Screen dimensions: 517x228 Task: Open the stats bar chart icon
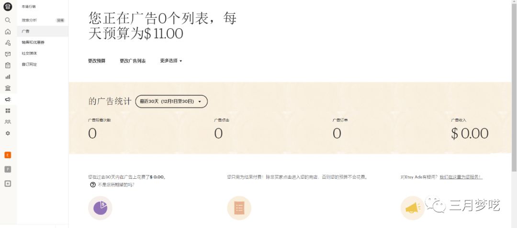coord(8,76)
